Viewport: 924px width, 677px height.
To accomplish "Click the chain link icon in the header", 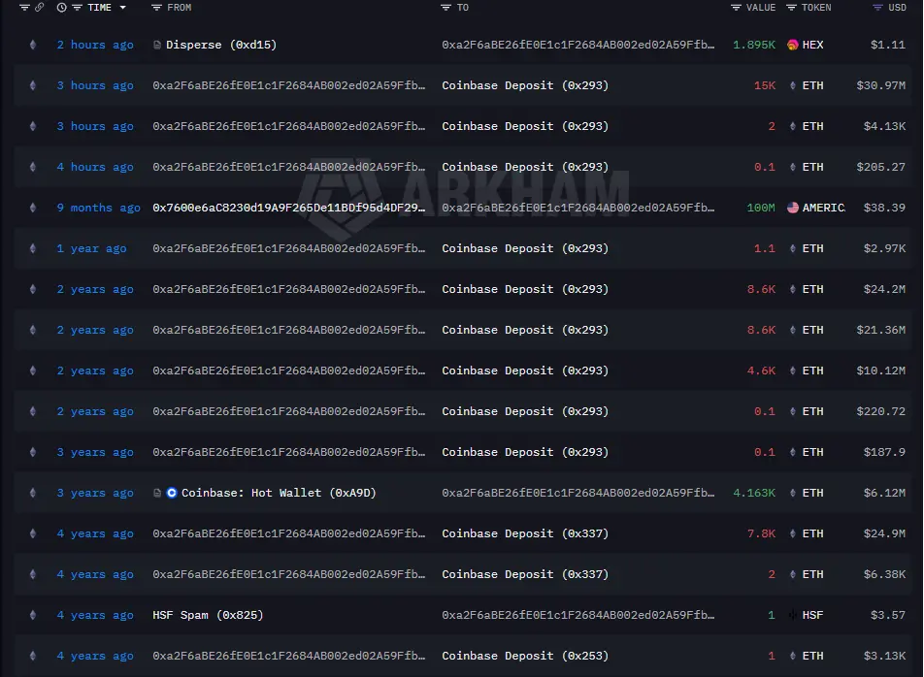I will [40, 8].
